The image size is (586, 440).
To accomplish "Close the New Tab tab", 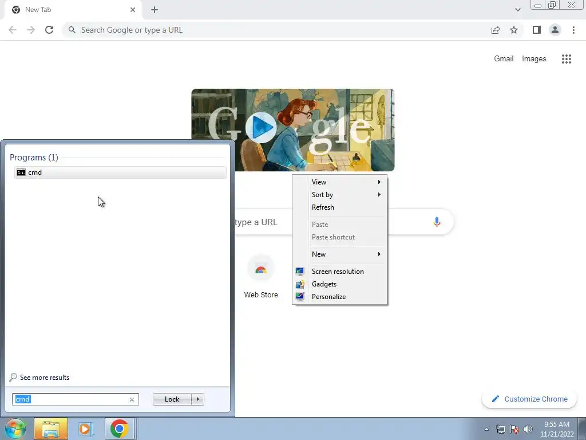I will [133, 10].
